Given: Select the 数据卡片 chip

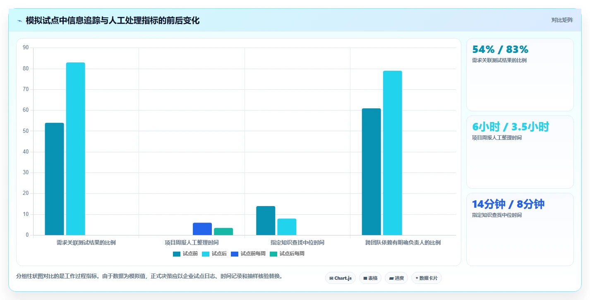Looking at the screenshot, I should click(x=426, y=278).
